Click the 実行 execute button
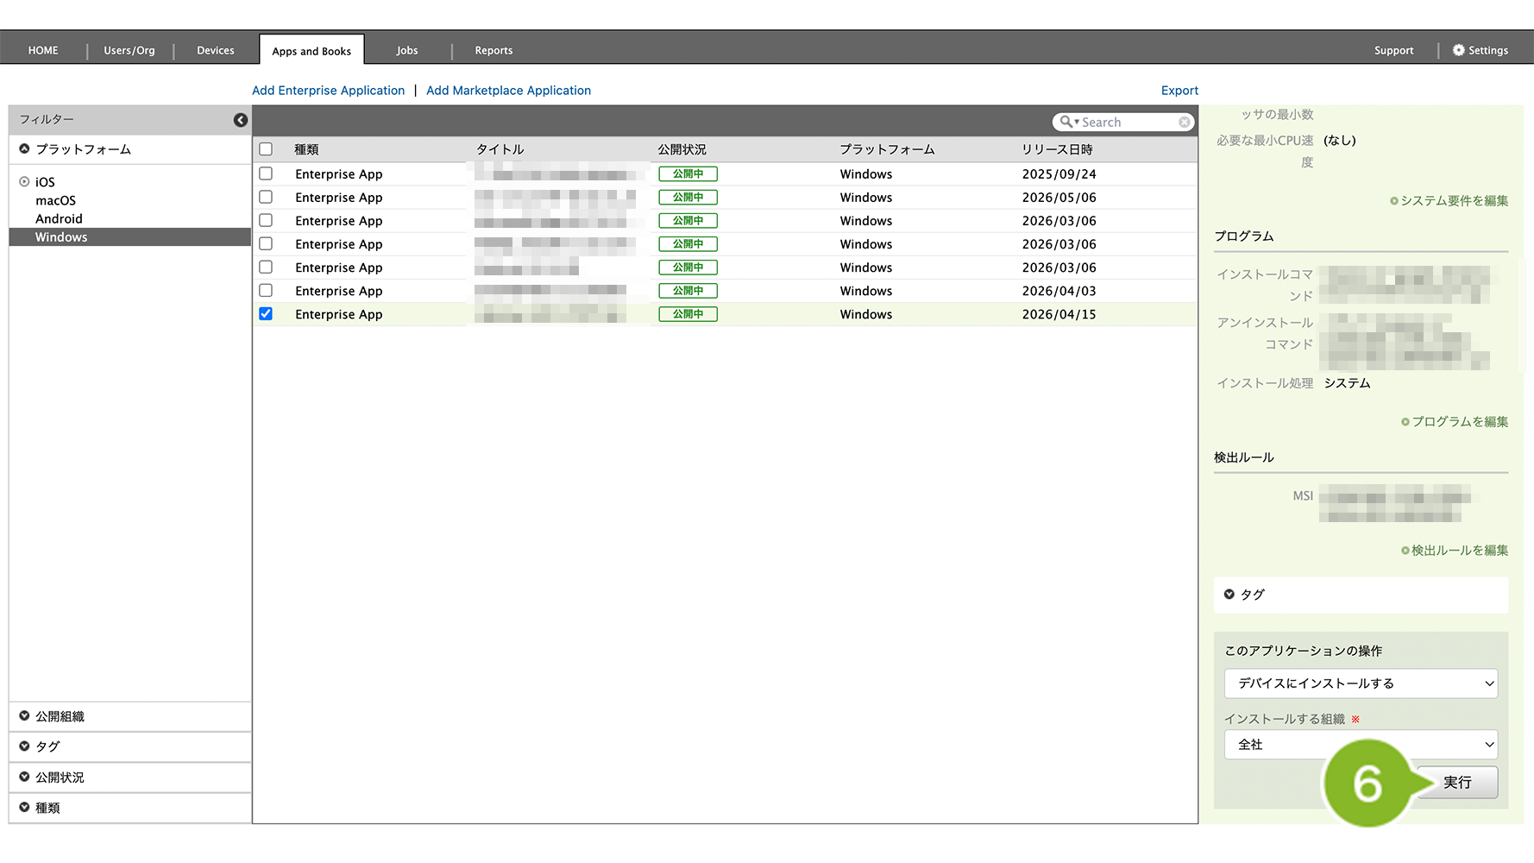1534x863 pixels. pyautogui.click(x=1457, y=782)
